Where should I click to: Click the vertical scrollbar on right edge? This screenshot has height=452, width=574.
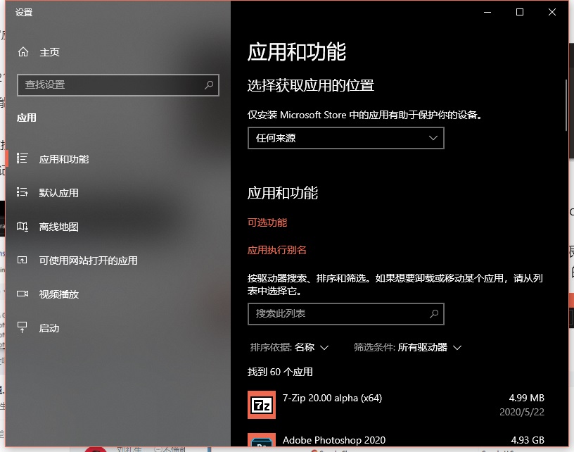pos(566,106)
